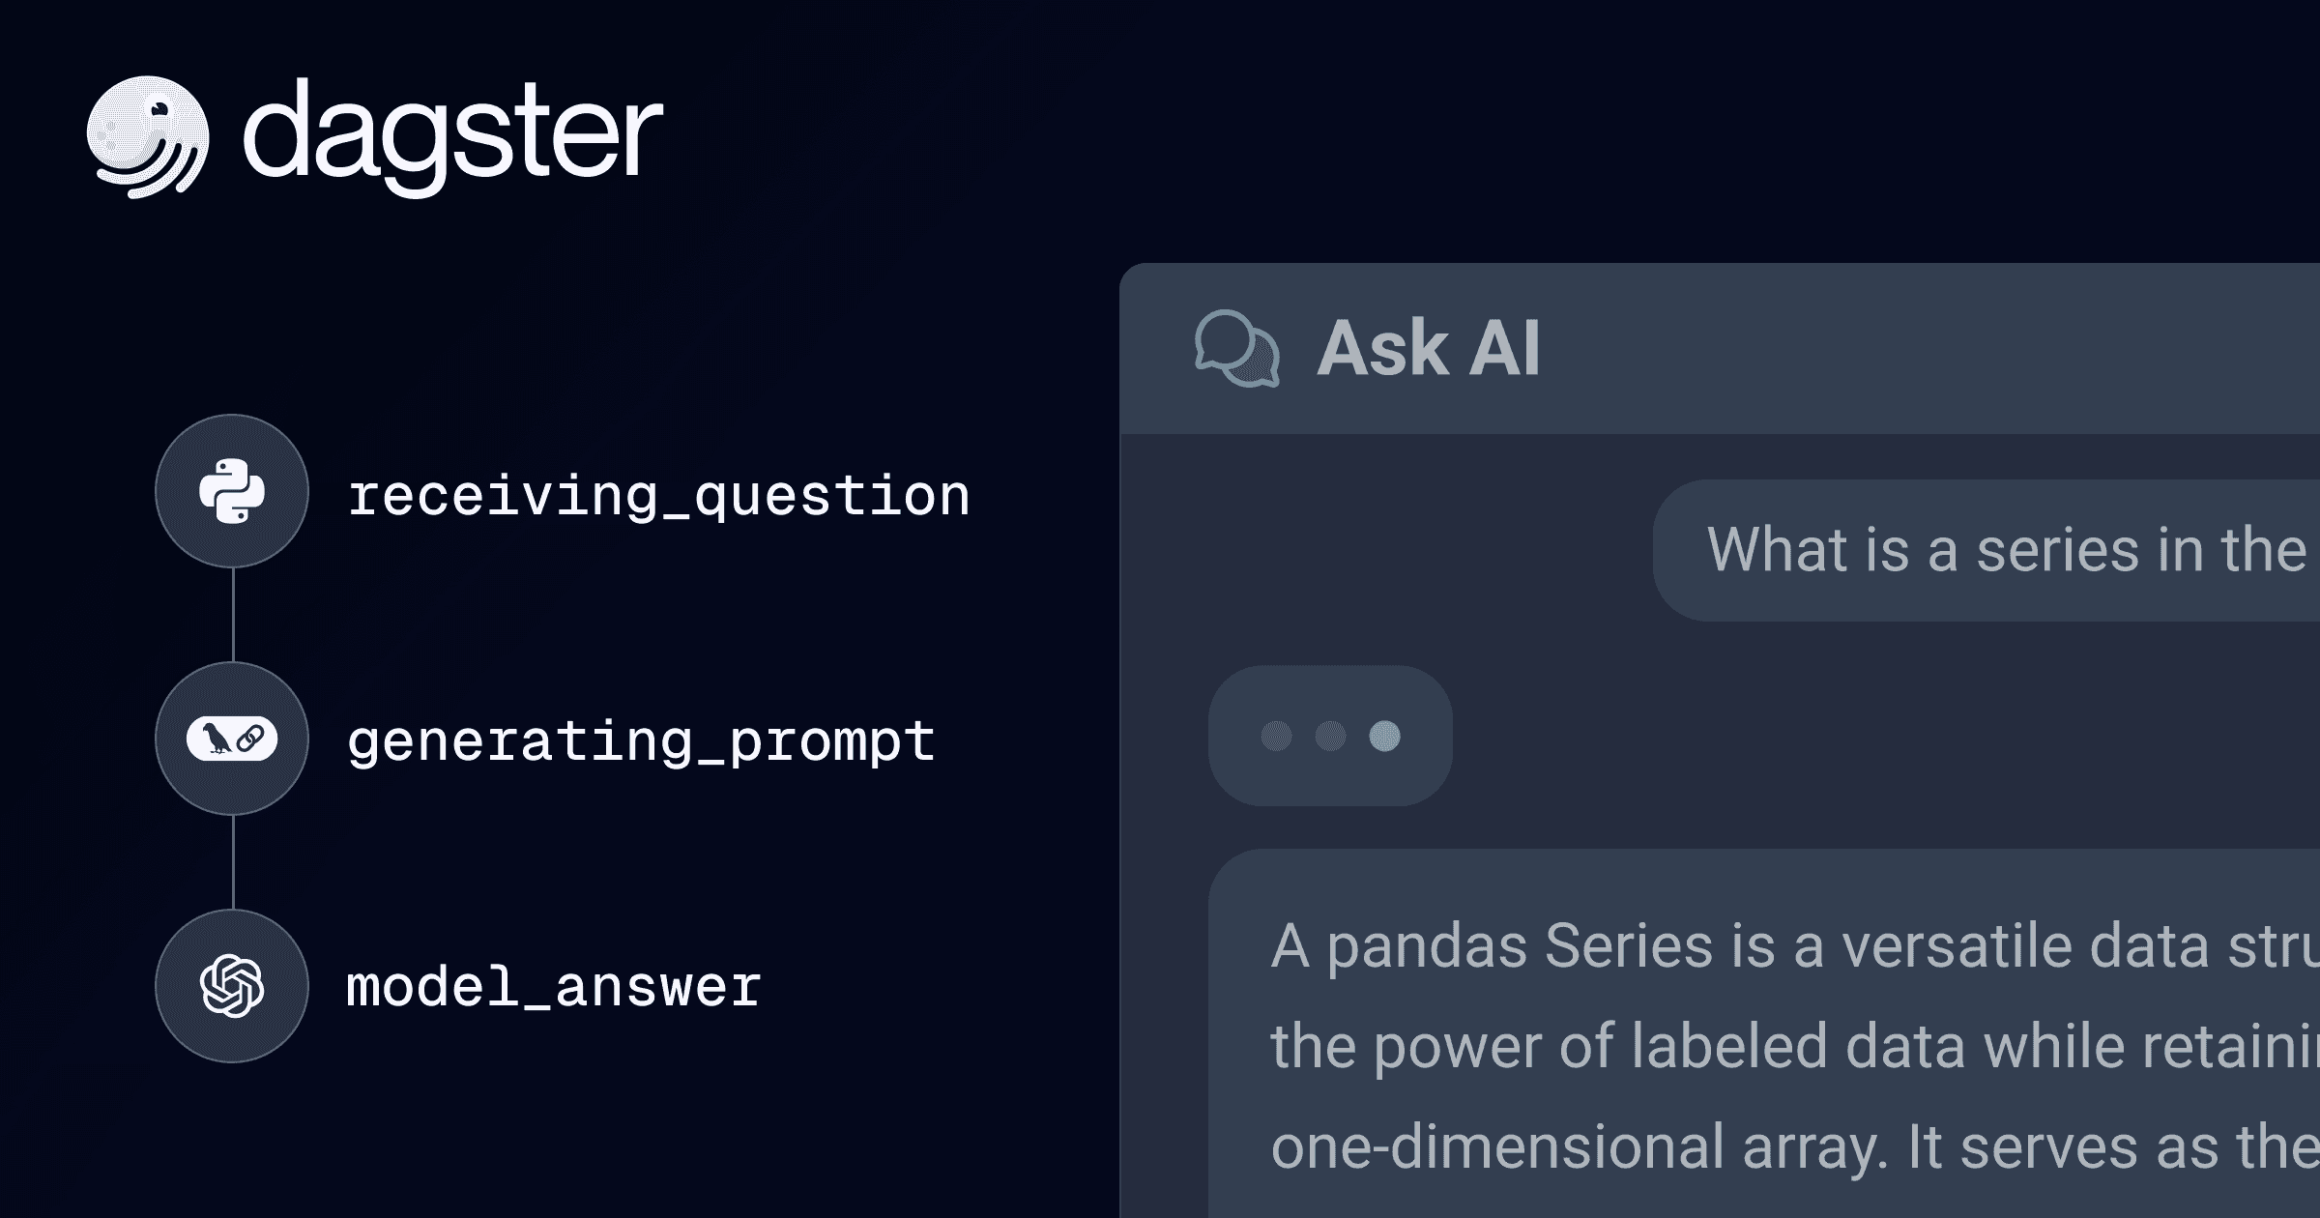Select the OpenAI logo node
Image resolution: width=2320 pixels, height=1218 pixels.
pyautogui.click(x=232, y=986)
